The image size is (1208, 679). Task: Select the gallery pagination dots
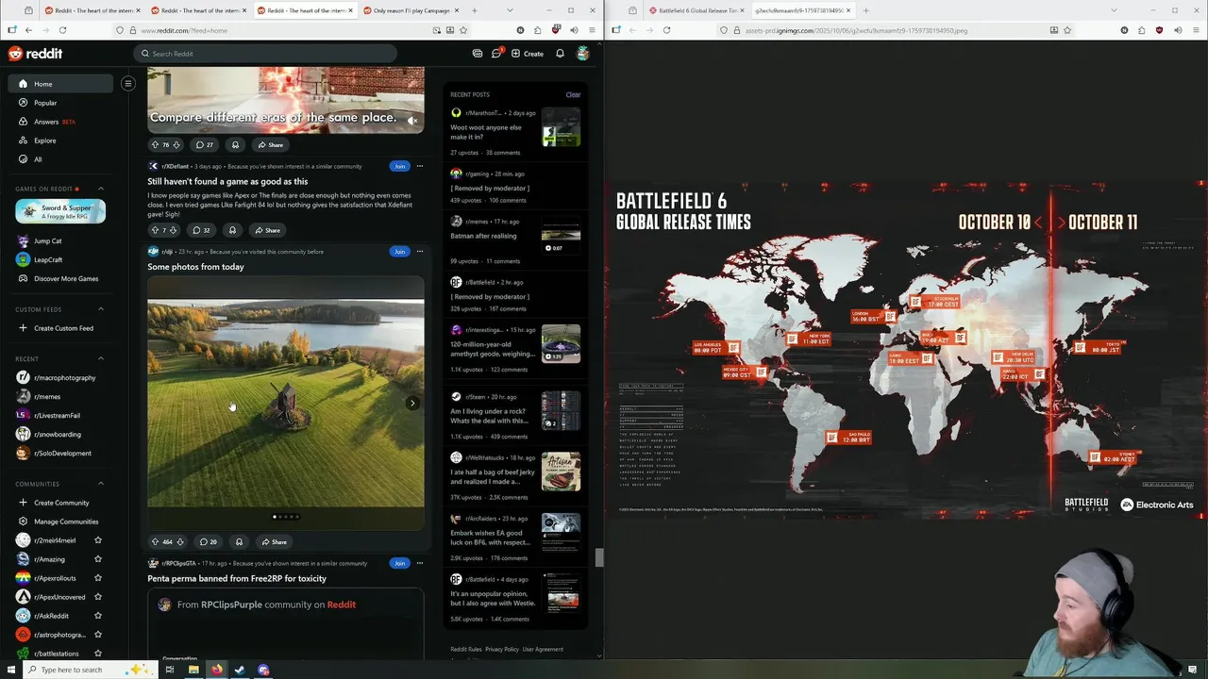pyautogui.click(x=286, y=517)
